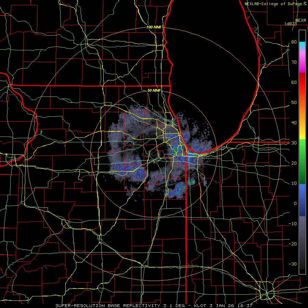Click the 40 value on the dBZ scale
The width and height of the screenshot is (308, 308).
[294, 123]
